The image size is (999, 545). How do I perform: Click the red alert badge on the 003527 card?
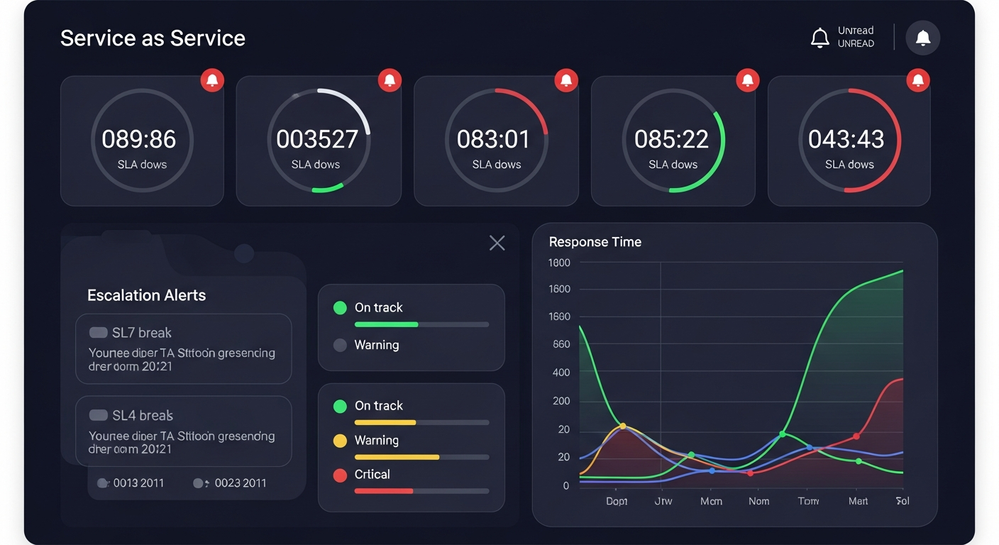(x=389, y=80)
